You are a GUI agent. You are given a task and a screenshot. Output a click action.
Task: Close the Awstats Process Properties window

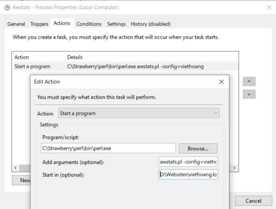[x=269, y=7]
